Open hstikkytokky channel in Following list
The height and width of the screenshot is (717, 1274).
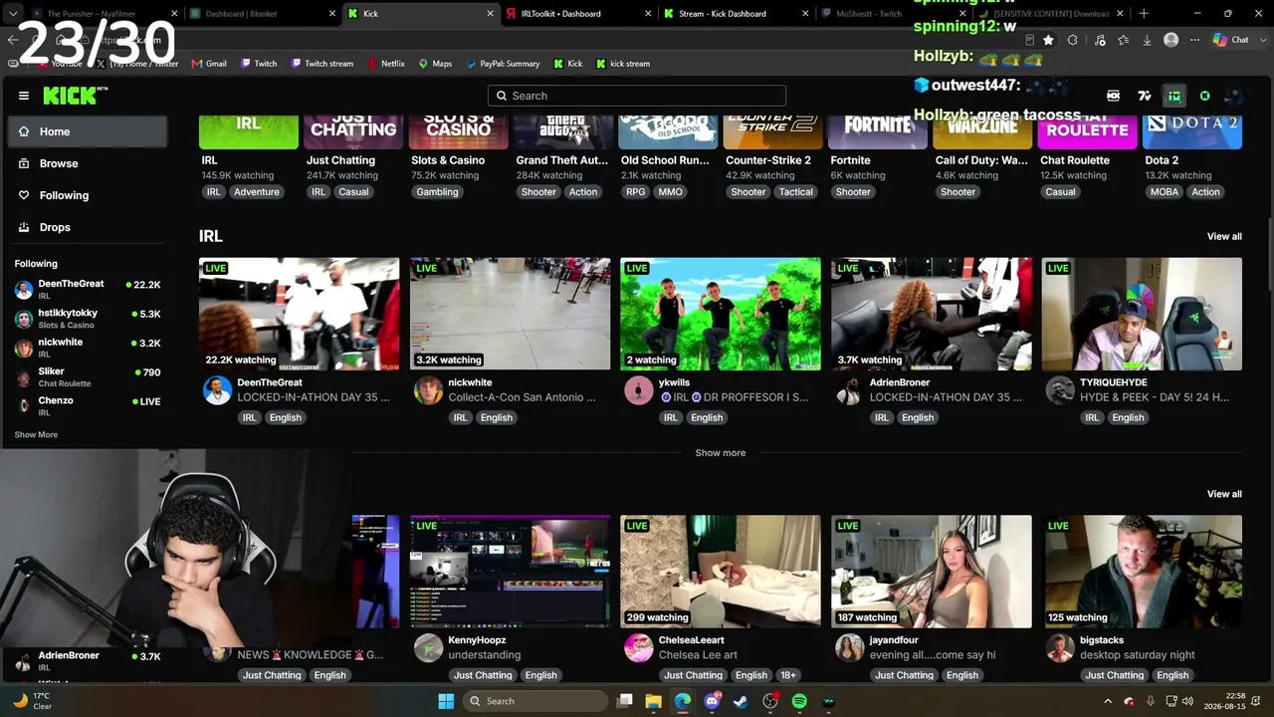click(87, 319)
